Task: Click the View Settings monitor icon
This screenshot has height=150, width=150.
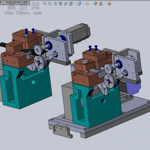Action: tap(109, 4)
